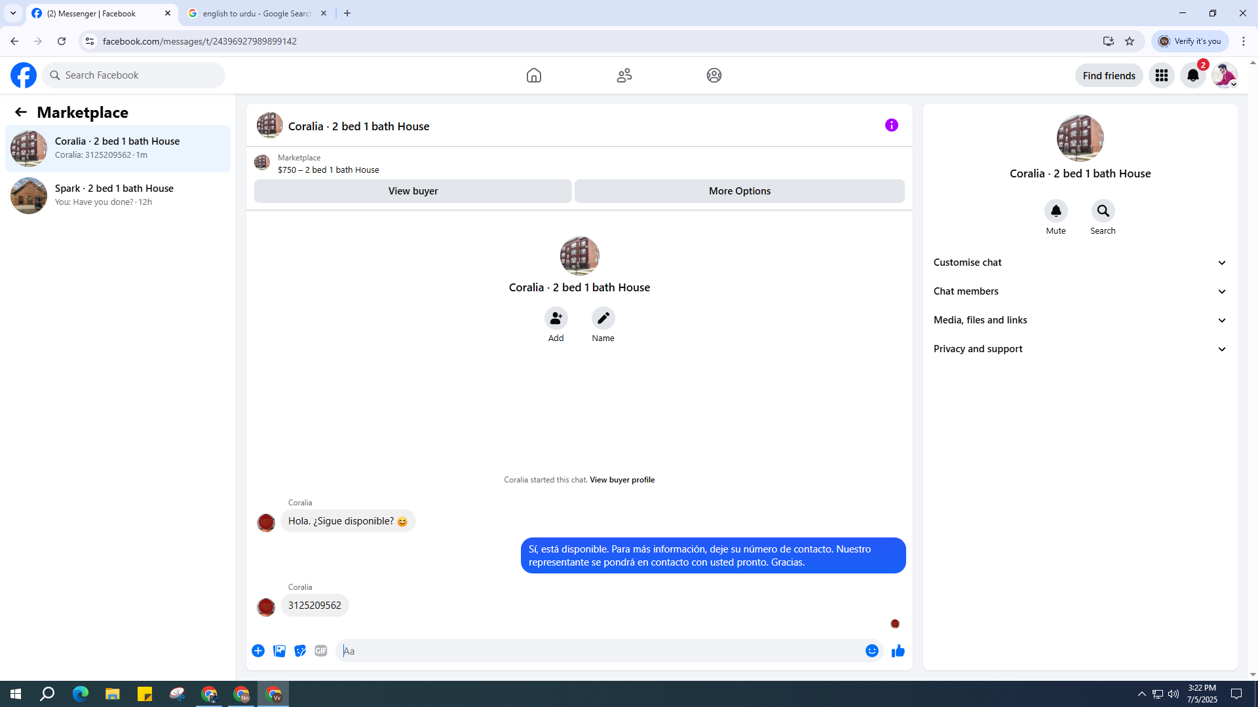Click the thumbs-up like send icon
This screenshot has width=1258, height=707.
[x=898, y=651]
